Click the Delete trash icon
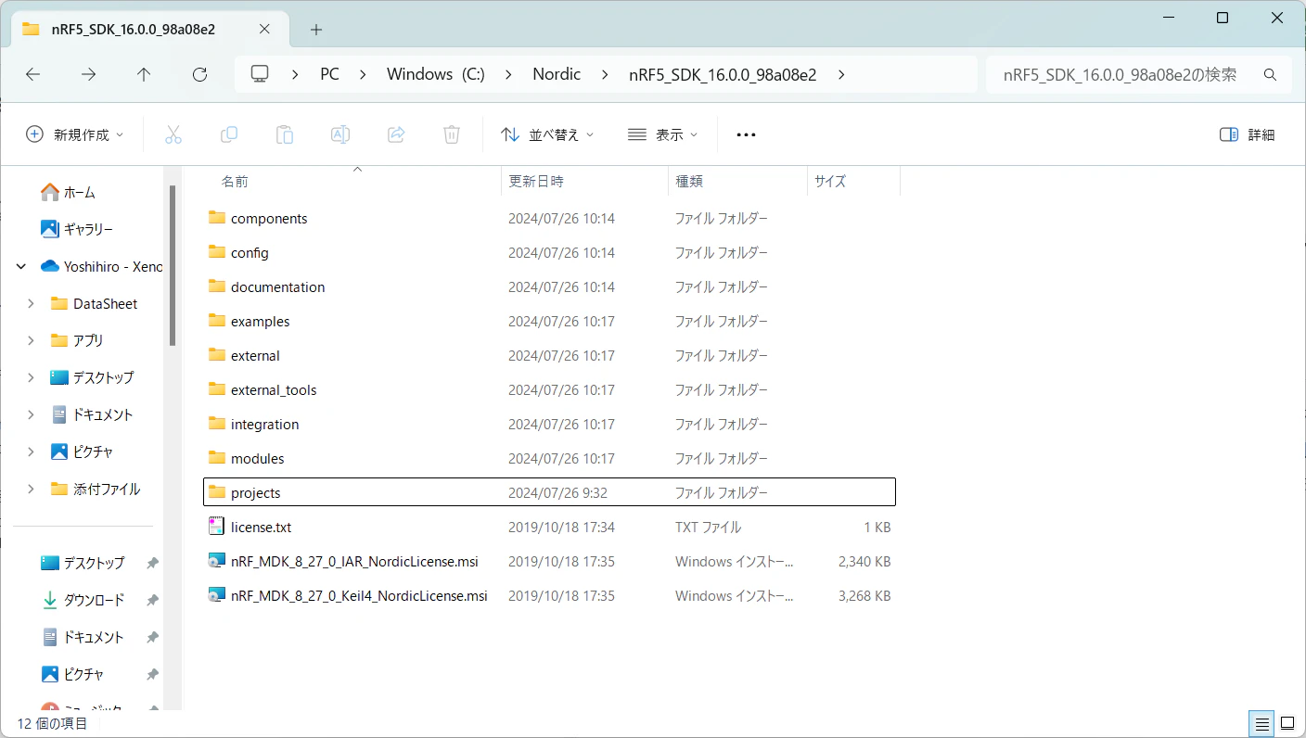 (x=452, y=134)
